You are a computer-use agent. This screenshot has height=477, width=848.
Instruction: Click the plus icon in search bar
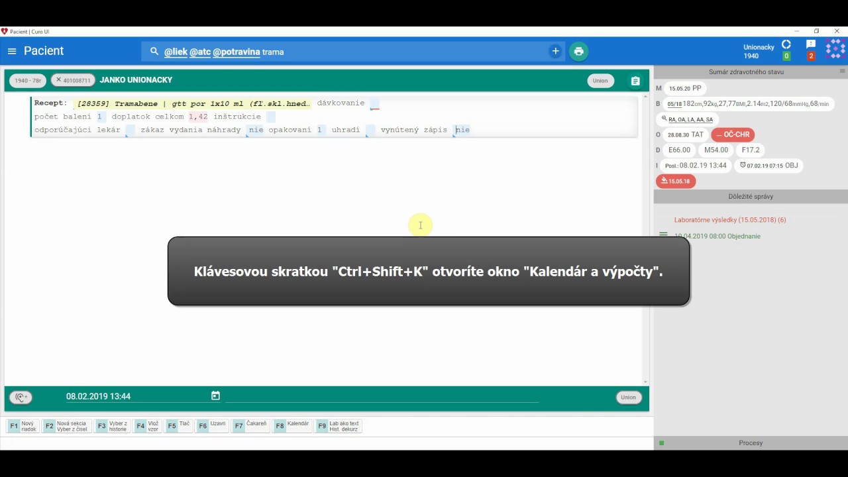555,51
